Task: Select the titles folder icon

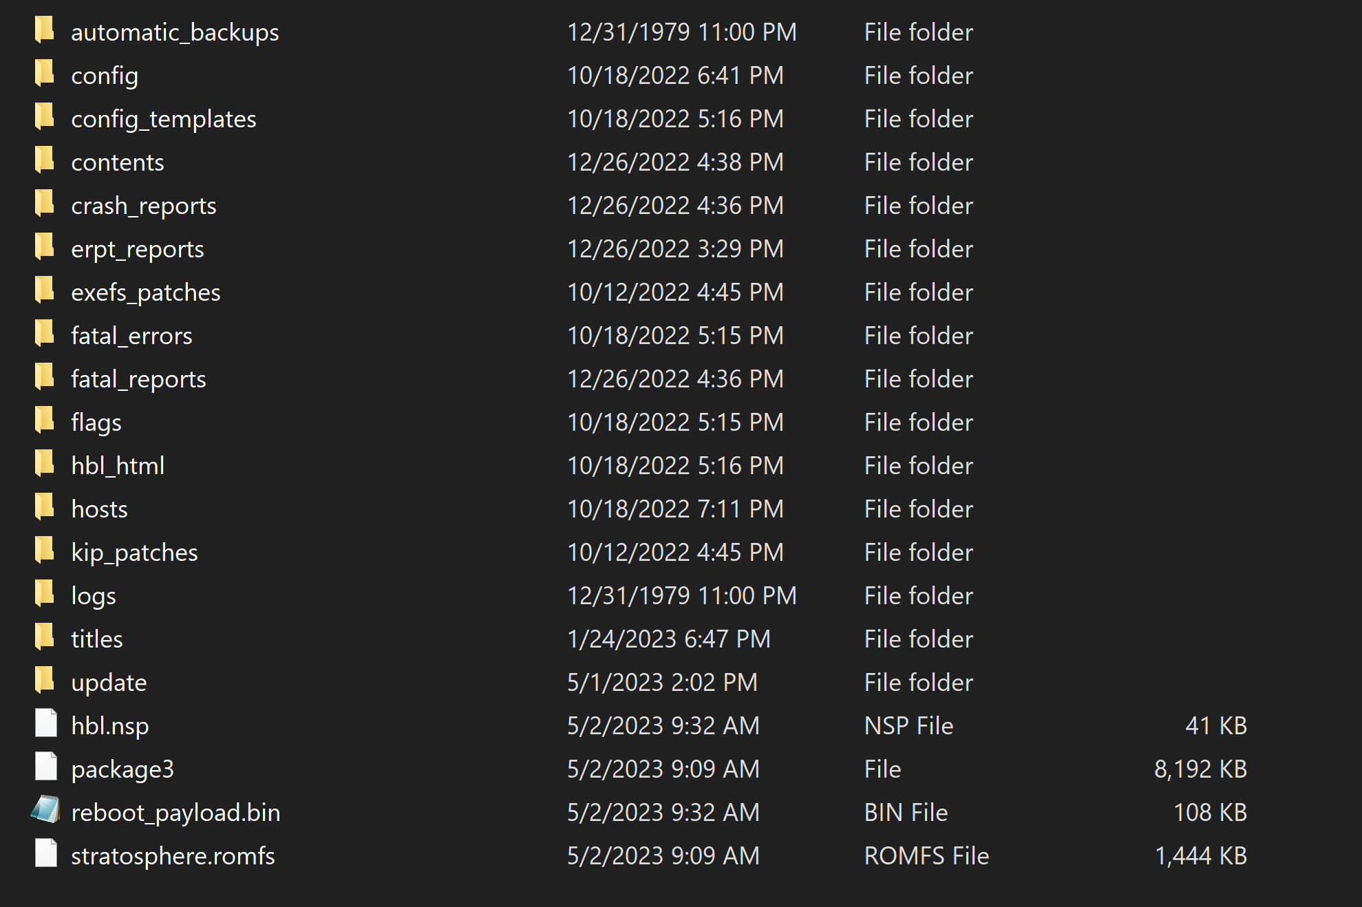Action: click(x=45, y=638)
